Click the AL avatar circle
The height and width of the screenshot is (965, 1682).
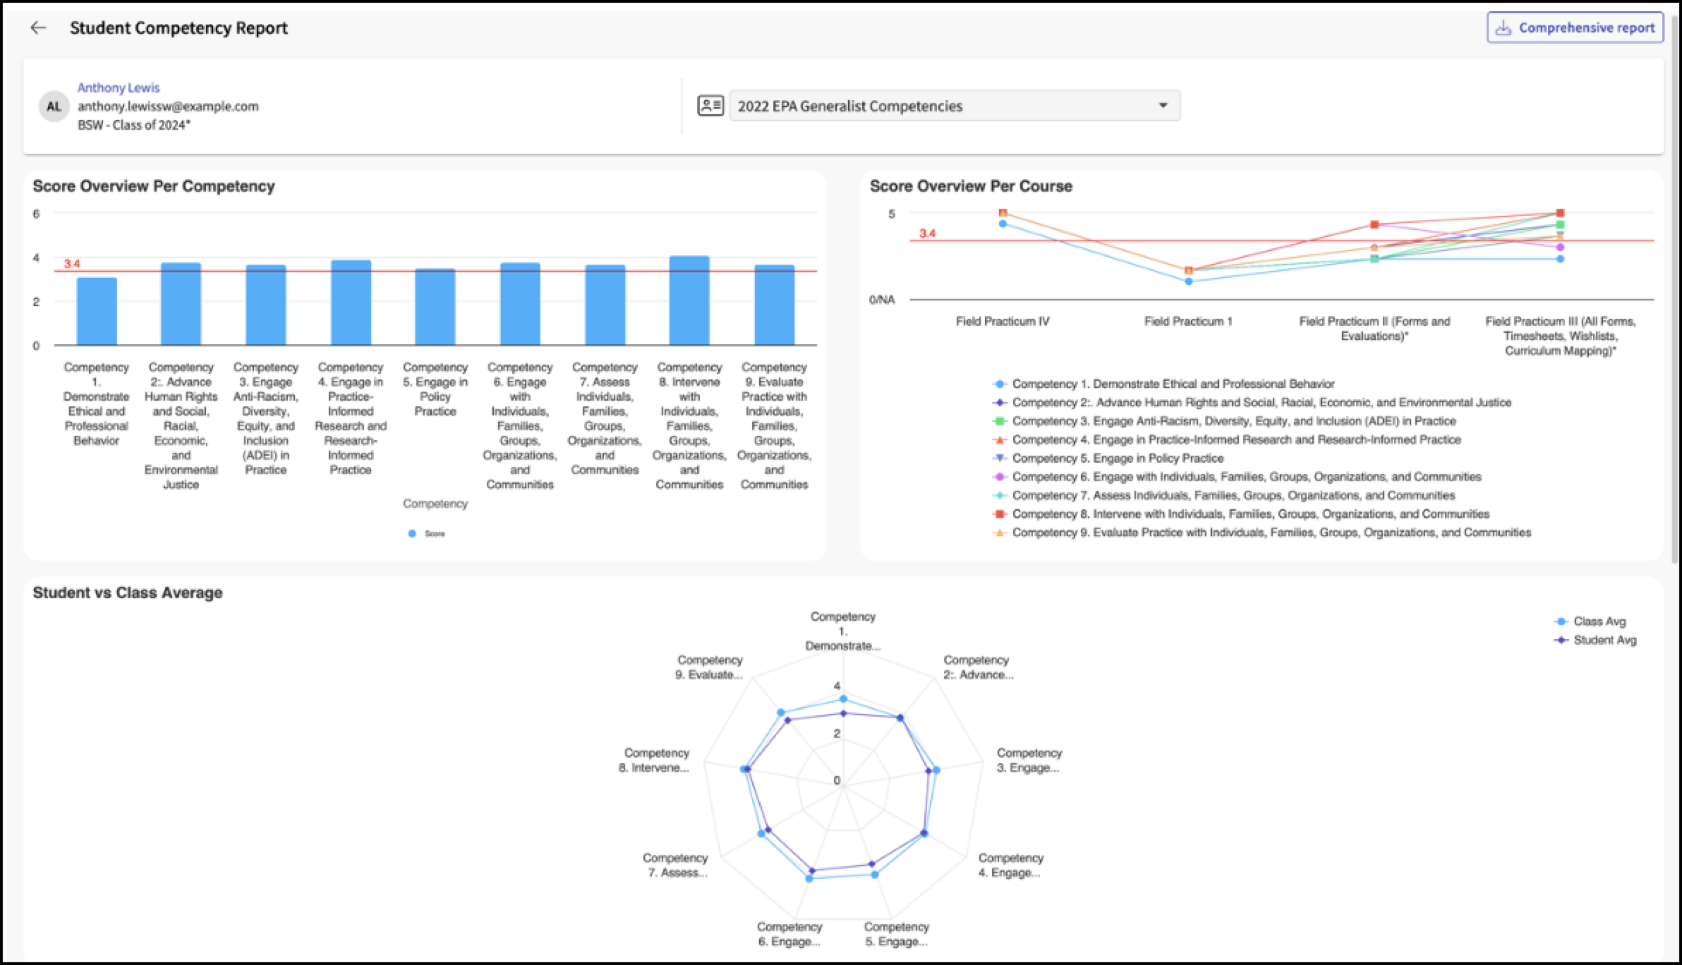[x=54, y=107]
